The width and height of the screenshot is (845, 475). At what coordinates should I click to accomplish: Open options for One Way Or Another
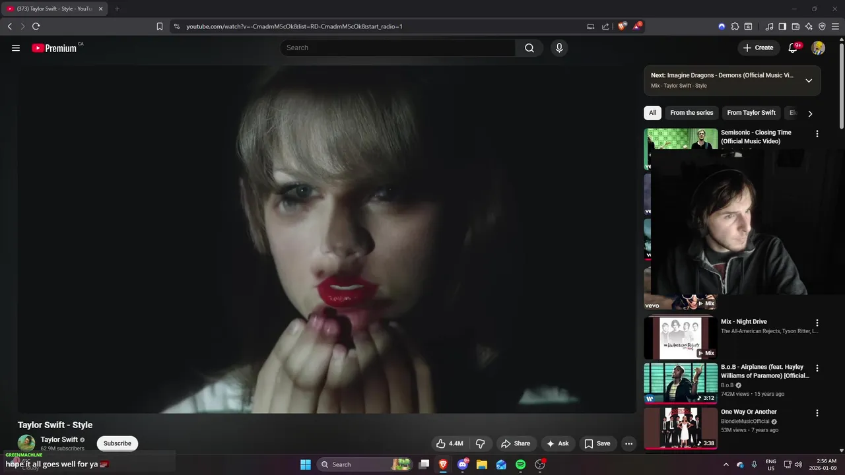point(817,413)
